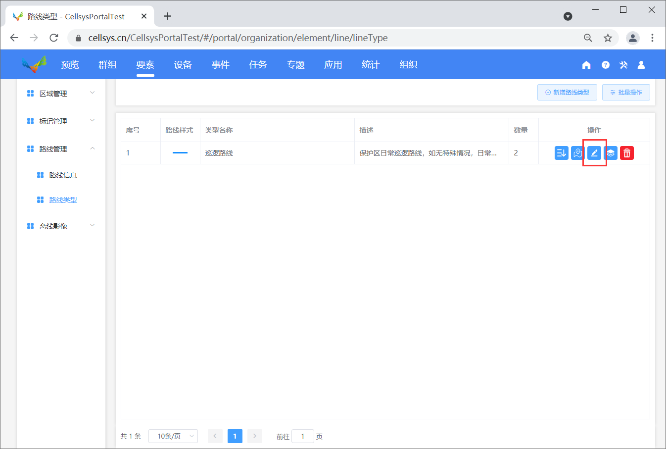Screen dimensions: 666x449
Task: Open the 10条/页 page size dropdown
Action: pos(173,436)
